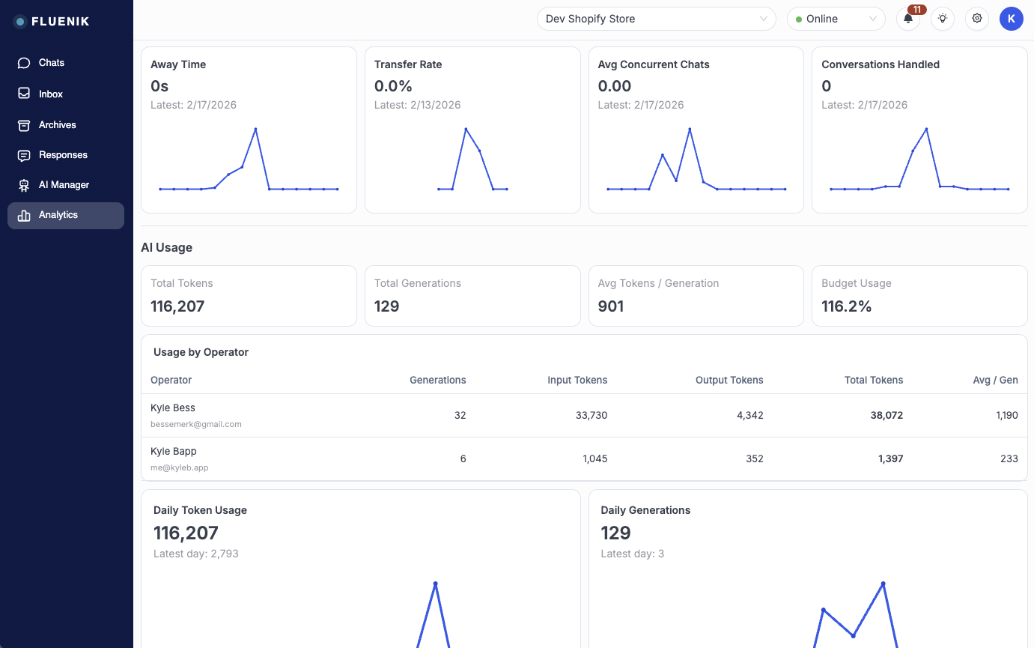The width and height of the screenshot is (1034, 648).
Task: Click the lightbulb suggestions icon
Action: [x=943, y=19]
